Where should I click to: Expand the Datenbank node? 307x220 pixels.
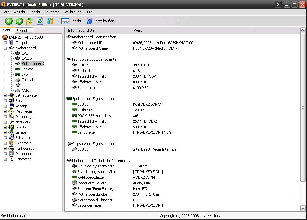(5, 154)
